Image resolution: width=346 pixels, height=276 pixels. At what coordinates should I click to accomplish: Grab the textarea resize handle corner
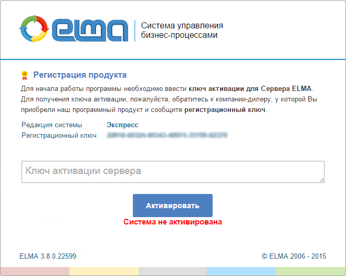click(322, 180)
